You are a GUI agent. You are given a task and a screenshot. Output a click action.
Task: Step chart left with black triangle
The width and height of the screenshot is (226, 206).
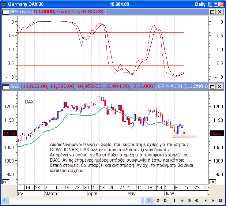click(x=206, y=200)
